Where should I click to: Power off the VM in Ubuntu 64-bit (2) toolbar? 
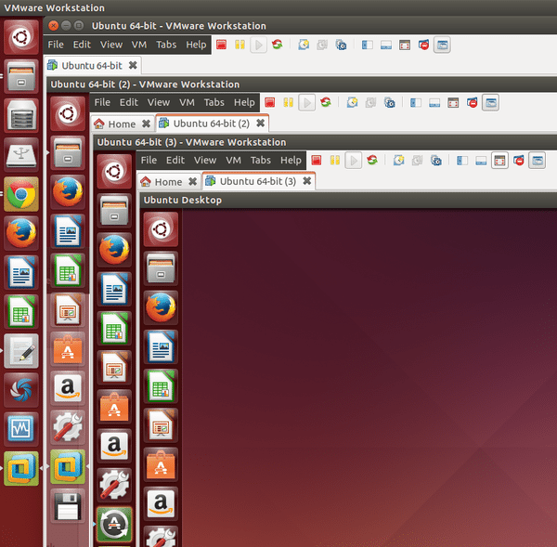tap(269, 103)
